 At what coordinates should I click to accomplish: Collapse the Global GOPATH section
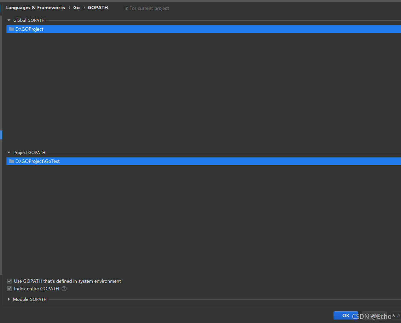pos(9,20)
